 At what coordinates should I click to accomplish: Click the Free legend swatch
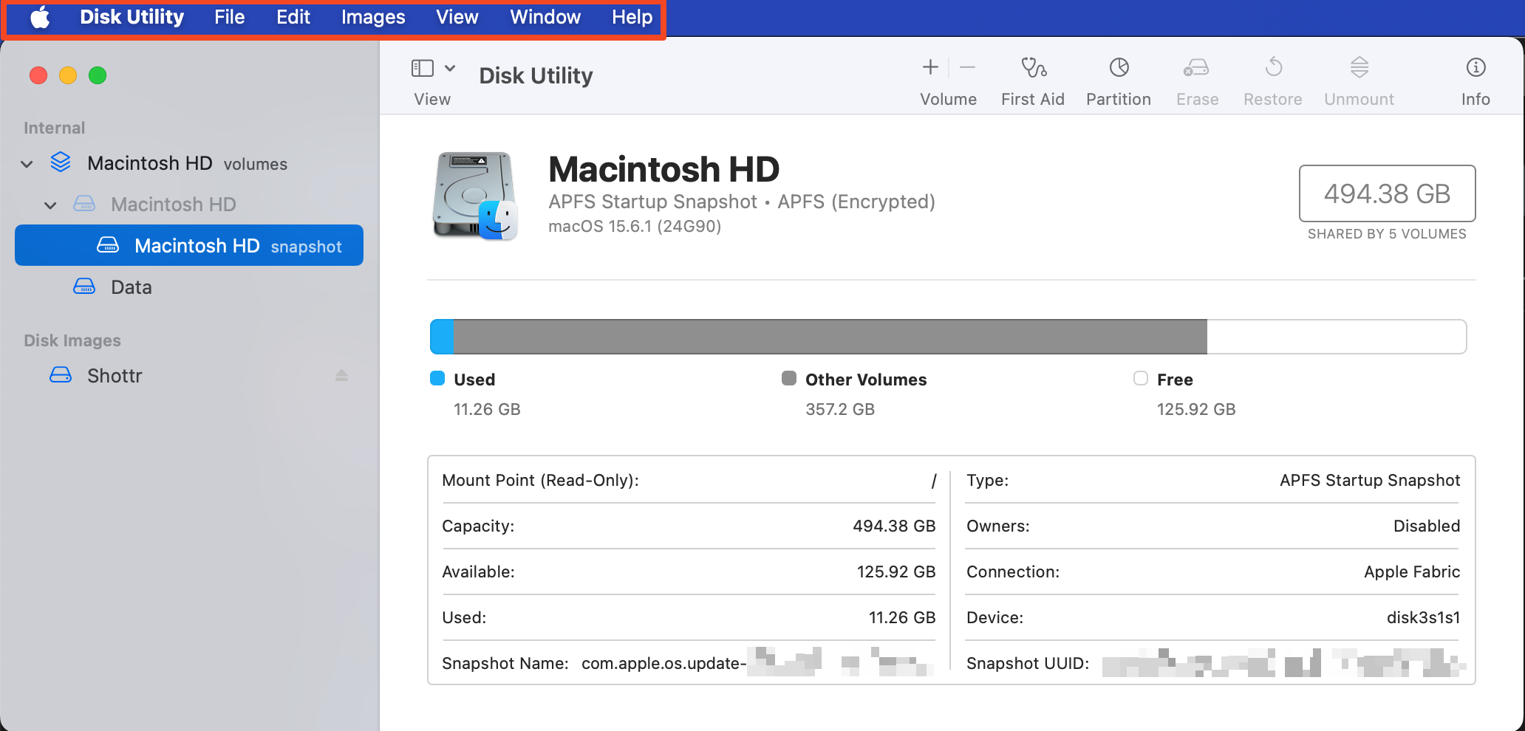[1141, 378]
